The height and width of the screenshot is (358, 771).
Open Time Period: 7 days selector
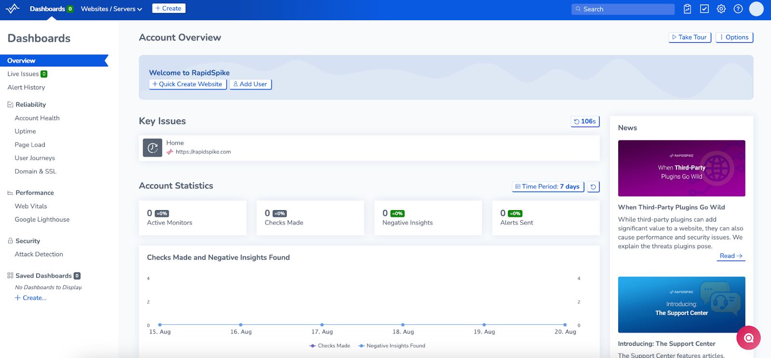[x=548, y=186]
